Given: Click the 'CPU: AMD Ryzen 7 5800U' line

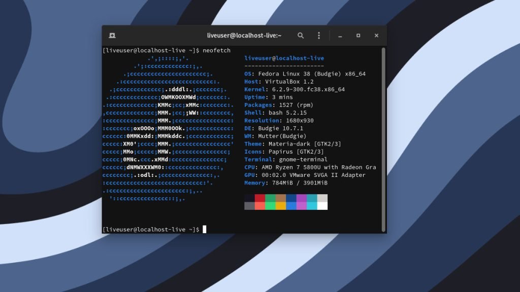Looking at the screenshot, I should (310, 167).
